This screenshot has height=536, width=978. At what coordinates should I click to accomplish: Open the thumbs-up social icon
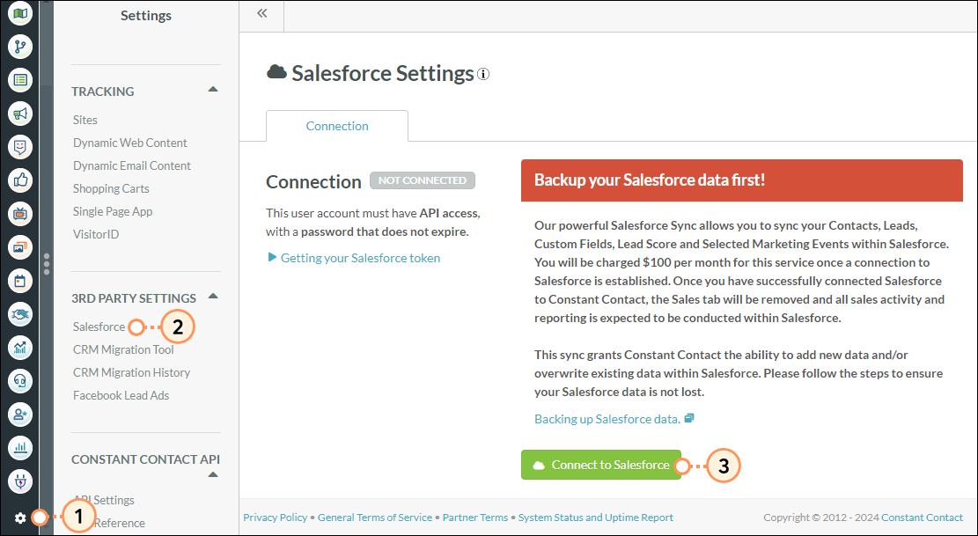coord(20,180)
